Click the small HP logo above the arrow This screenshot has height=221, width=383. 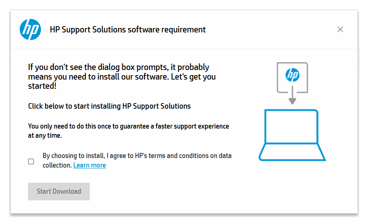click(x=292, y=75)
